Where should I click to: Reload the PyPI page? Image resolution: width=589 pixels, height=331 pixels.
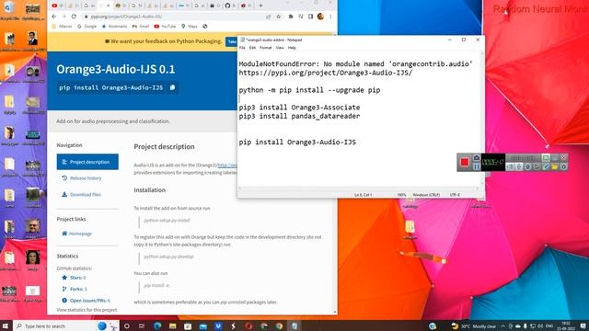click(x=74, y=17)
